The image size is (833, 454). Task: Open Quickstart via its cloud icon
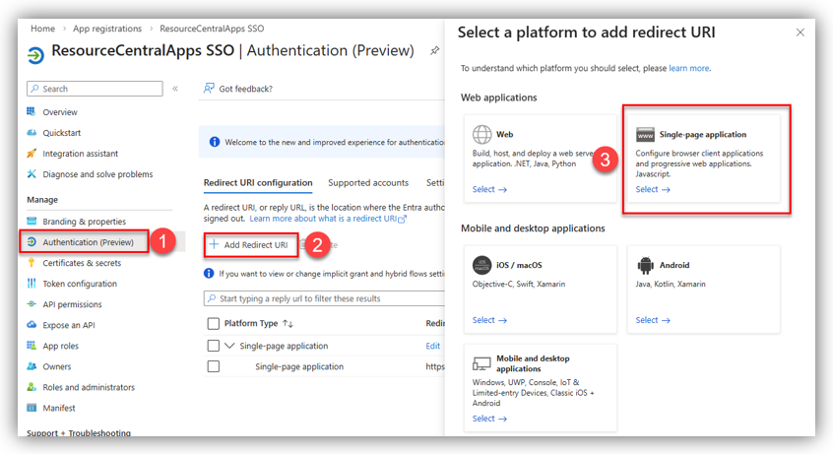[32, 133]
